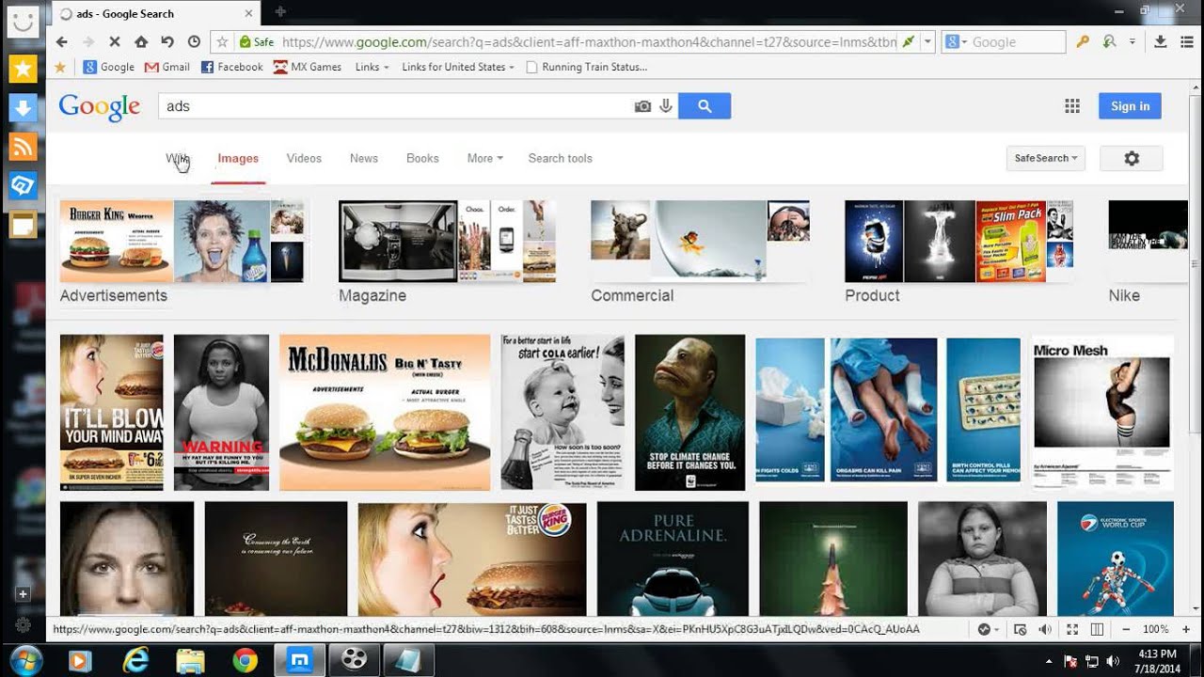Open the RSS feed reader sidebar icon

[23, 147]
